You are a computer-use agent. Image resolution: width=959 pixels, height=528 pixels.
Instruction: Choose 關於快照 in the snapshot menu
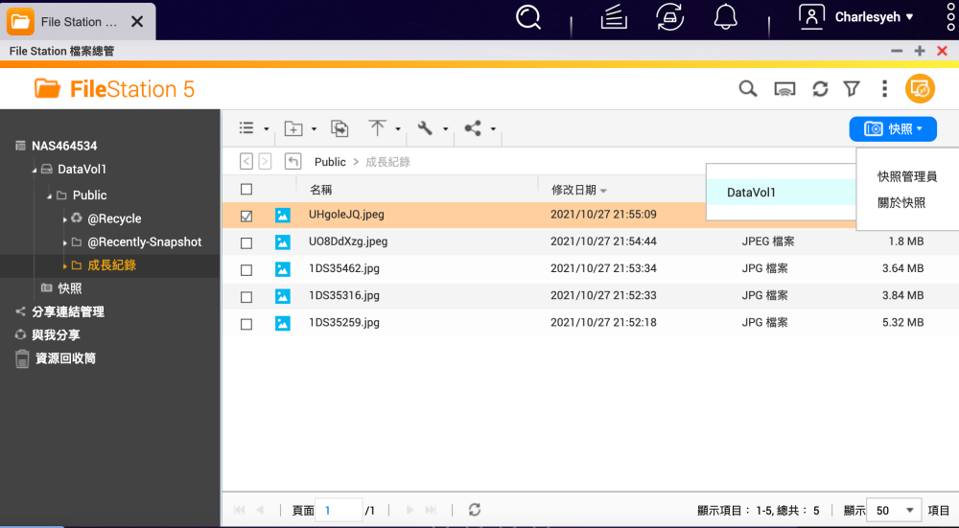901,203
